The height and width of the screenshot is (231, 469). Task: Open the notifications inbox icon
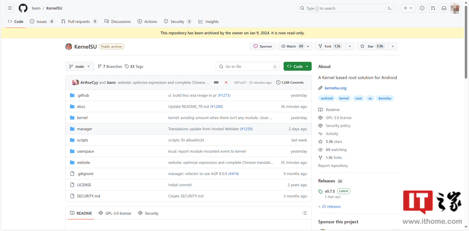[444, 8]
